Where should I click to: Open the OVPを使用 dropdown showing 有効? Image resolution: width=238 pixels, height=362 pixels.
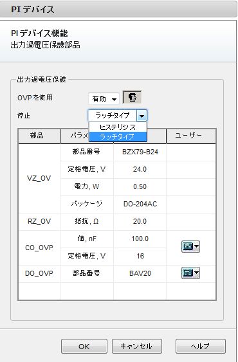(x=104, y=99)
